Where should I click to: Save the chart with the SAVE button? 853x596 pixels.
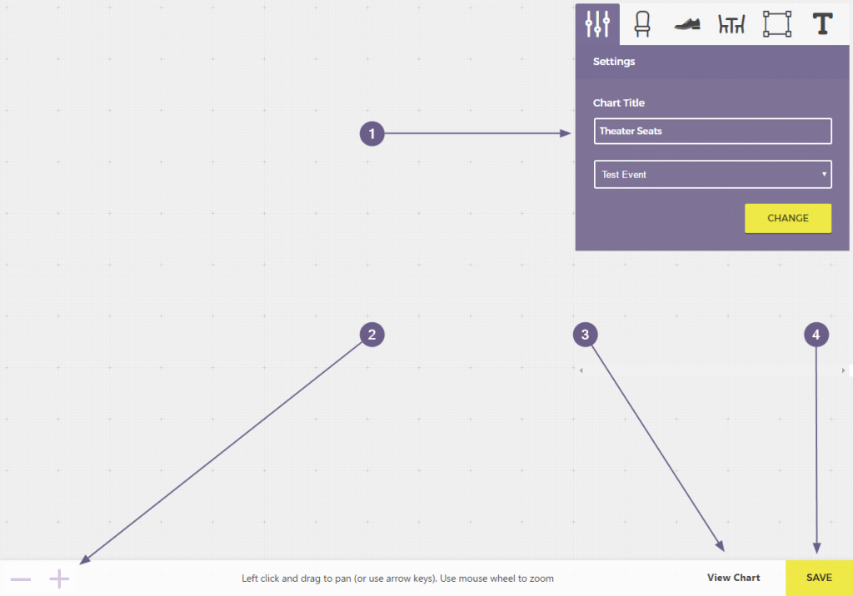pos(817,578)
